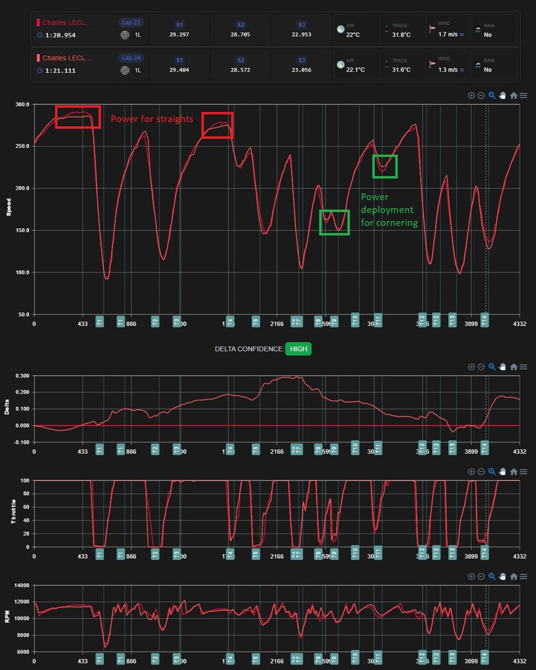Open hamburger menu of the Speed chart
This screenshot has width=536, height=670.
[523, 95]
